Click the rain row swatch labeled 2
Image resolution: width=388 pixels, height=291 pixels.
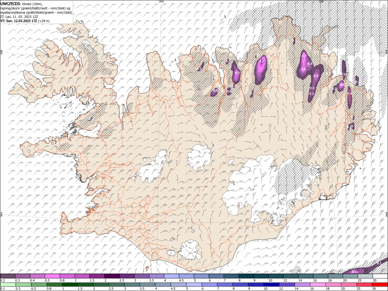tap(101, 285)
